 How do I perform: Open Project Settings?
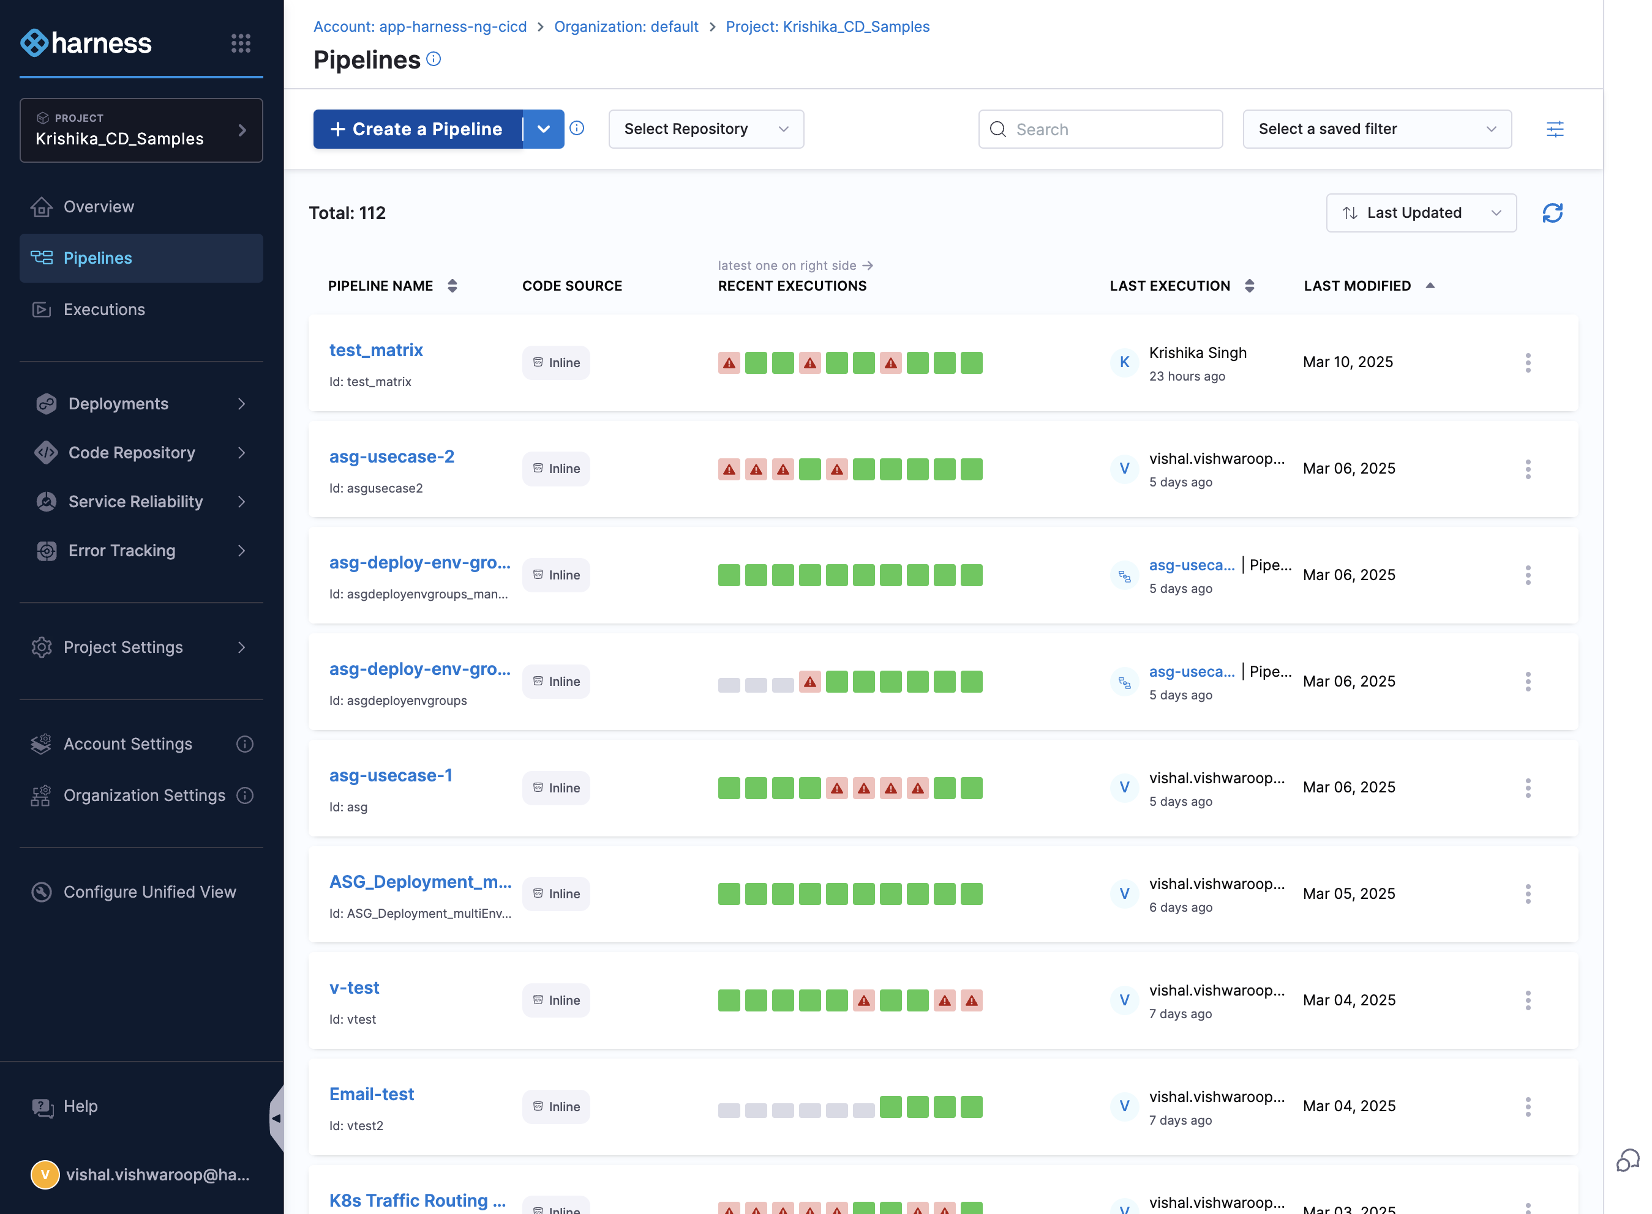pos(141,647)
